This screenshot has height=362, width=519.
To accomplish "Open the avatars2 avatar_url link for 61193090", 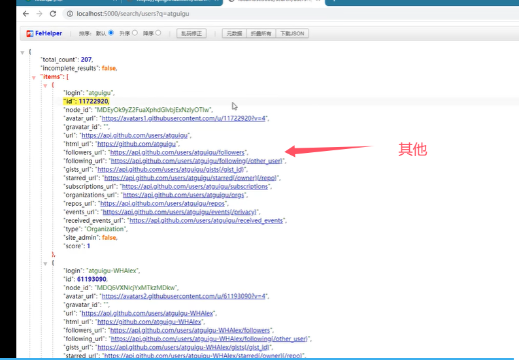I will click(x=184, y=296).
